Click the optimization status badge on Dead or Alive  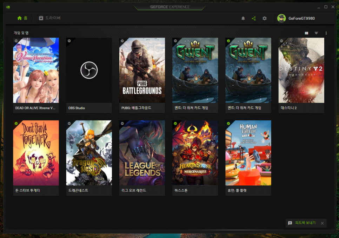point(16,41)
